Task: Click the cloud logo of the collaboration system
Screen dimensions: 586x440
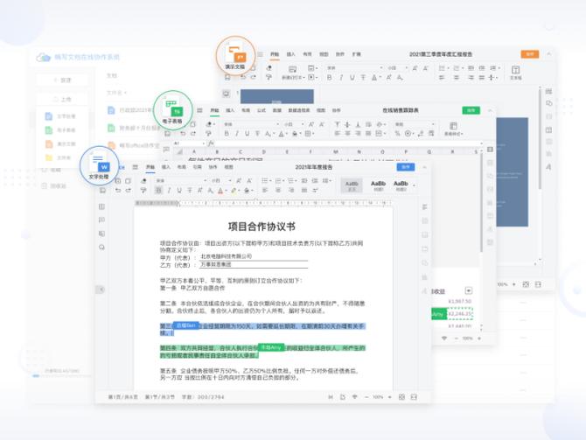Action: pyautogui.click(x=43, y=57)
